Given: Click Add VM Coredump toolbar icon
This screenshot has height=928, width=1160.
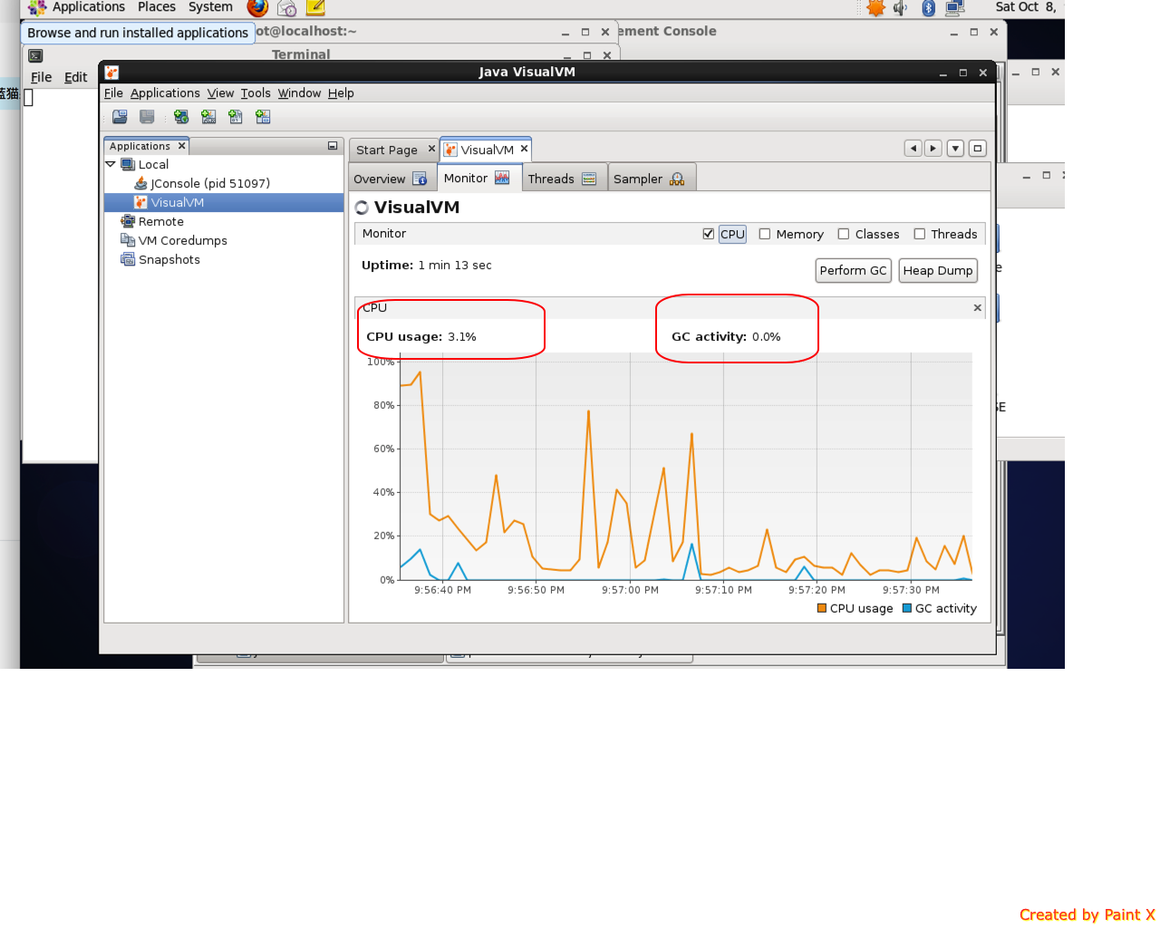Looking at the screenshot, I should (x=236, y=117).
